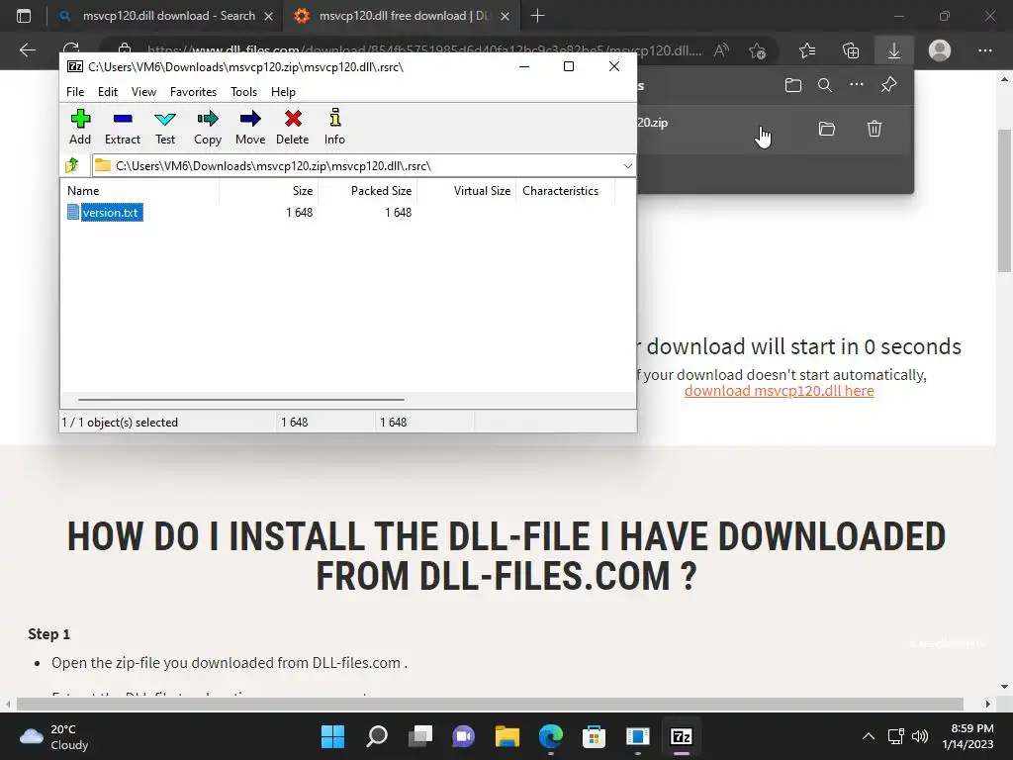
Task: Click Read aloud icon in address bar
Action: pos(721,50)
